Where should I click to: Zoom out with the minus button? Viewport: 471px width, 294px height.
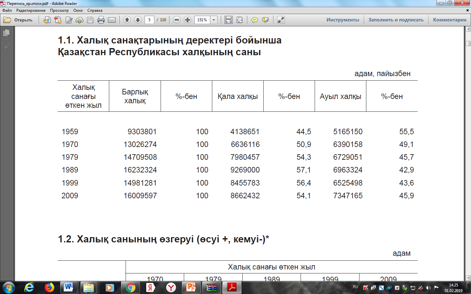(x=177, y=20)
